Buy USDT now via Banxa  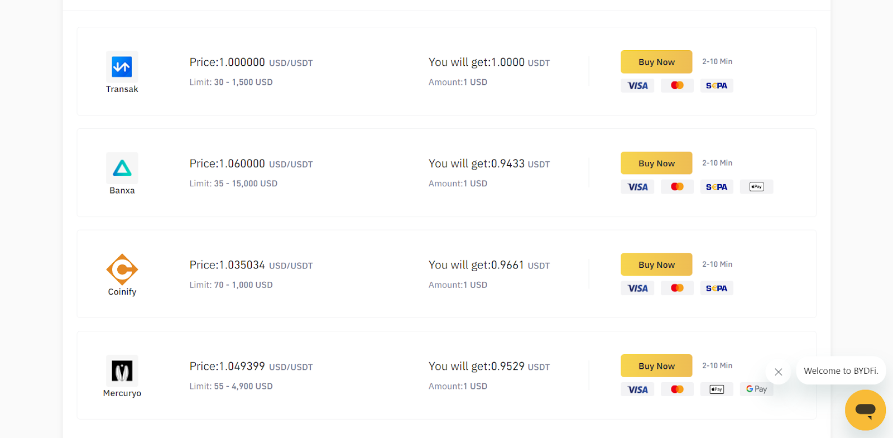pos(656,163)
